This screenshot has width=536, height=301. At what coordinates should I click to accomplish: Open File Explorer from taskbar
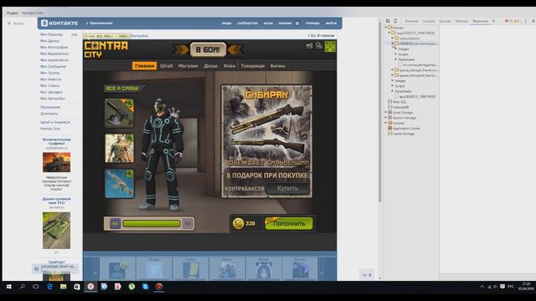[x=64, y=287]
